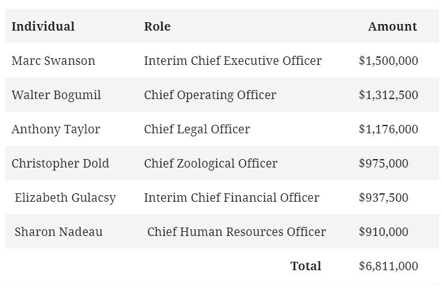
Task: Click the Walter Bogumil name cell
Action: click(x=56, y=95)
